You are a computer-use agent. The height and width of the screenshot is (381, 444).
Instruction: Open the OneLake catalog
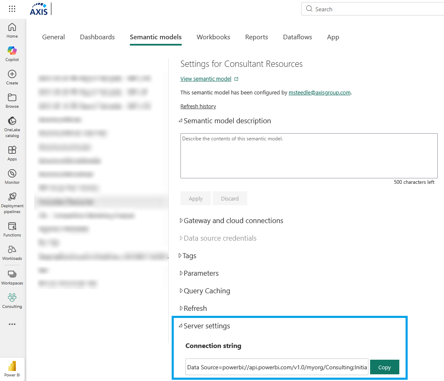point(12,124)
